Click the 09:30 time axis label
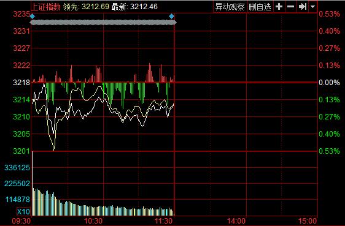The image size is (345, 226). coord(21,221)
